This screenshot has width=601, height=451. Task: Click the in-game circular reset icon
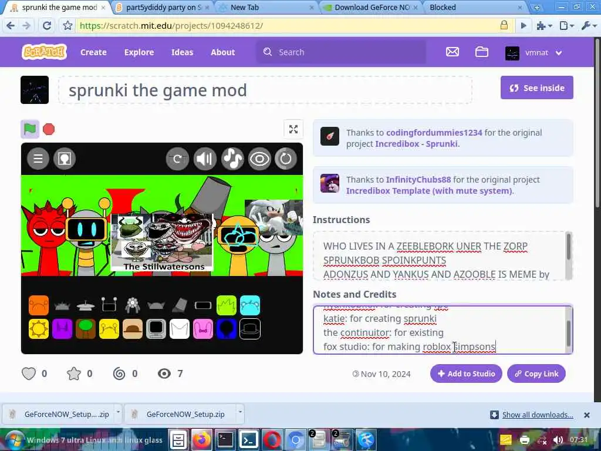point(286,159)
